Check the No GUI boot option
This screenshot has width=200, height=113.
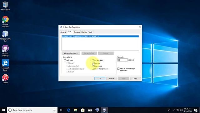(93, 60)
